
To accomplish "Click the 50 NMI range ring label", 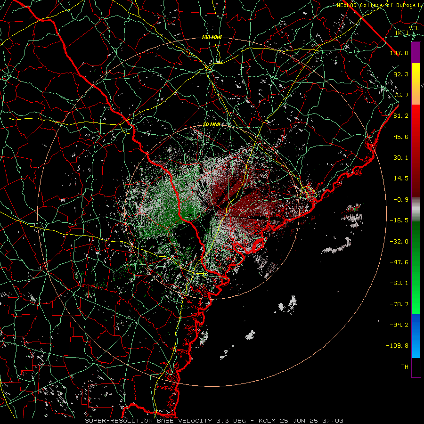I will [x=212, y=125].
